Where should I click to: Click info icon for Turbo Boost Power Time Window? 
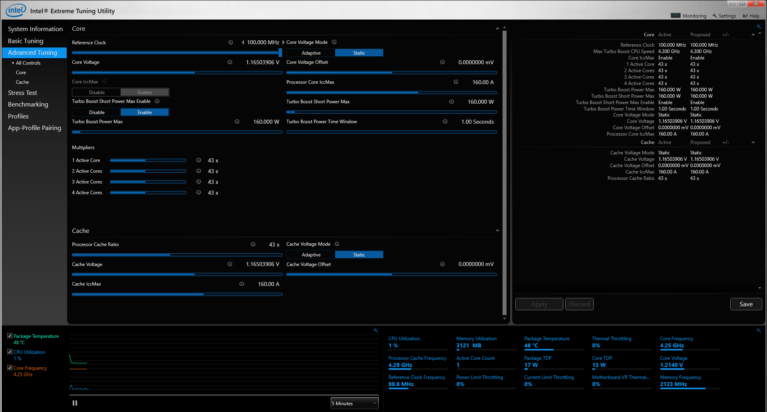pyautogui.click(x=445, y=122)
